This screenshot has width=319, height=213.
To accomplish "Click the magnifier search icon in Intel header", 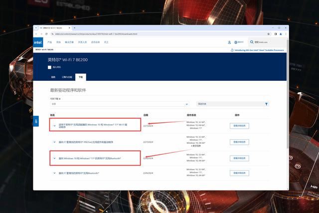I will point(251,42).
